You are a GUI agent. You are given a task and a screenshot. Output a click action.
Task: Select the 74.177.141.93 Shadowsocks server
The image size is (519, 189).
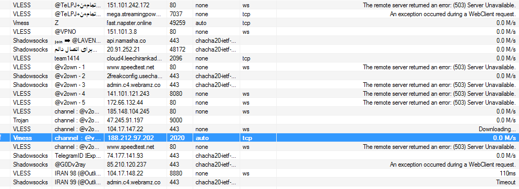pyautogui.click(x=259, y=155)
